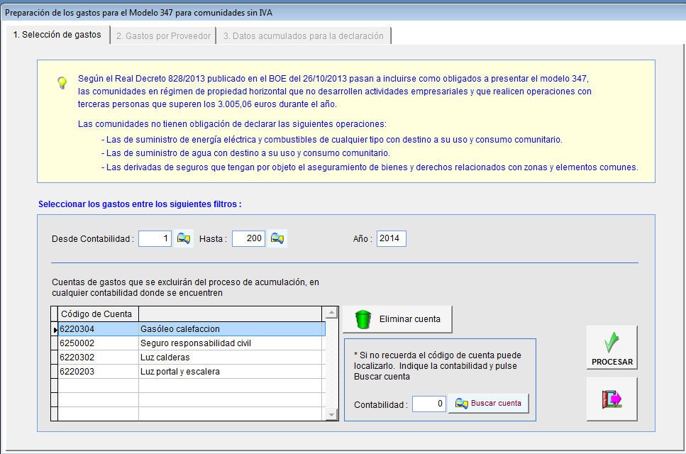The image size is (686, 454).
Task: Select the Seguro responsabilidad civil row
Action: tap(192, 343)
